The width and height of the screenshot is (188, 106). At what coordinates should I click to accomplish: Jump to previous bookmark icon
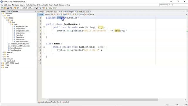73,14
